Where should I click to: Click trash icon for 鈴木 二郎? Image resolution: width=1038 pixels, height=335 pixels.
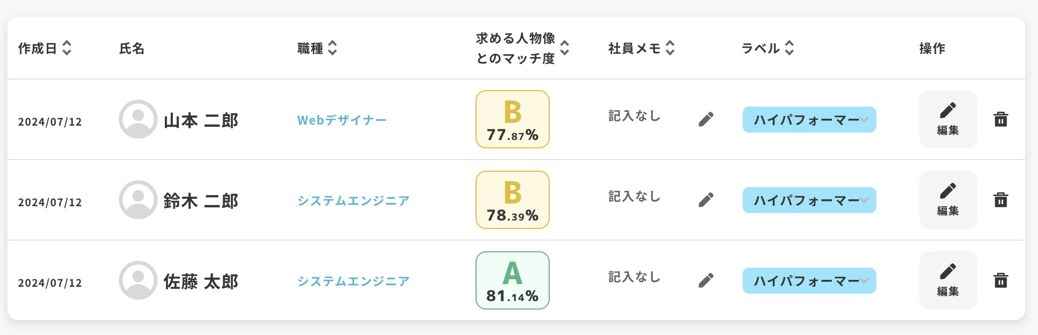click(x=1000, y=200)
